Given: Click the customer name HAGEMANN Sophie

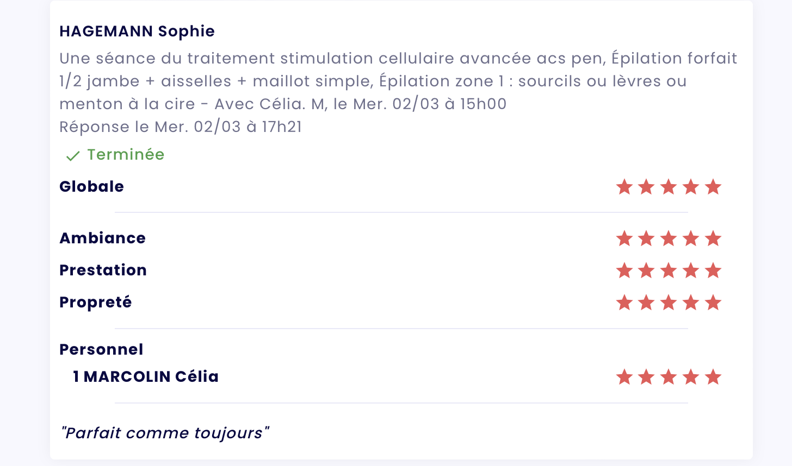Looking at the screenshot, I should [137, 32].
